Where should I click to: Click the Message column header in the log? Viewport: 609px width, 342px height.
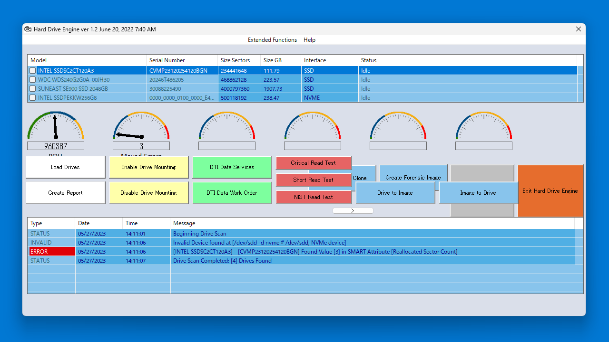coord(373,223)
